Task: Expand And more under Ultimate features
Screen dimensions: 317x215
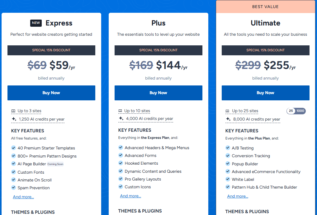Action: pos(238,196)
